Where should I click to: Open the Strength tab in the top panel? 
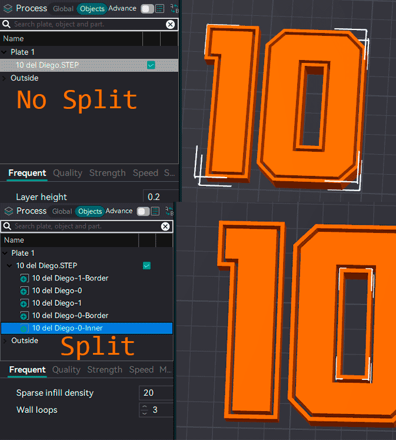point(107,173)
